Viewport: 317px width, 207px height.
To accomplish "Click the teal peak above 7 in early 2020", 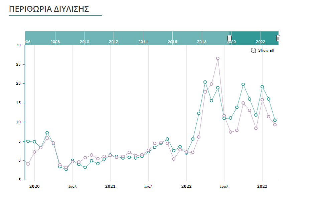I will (47, 133).
